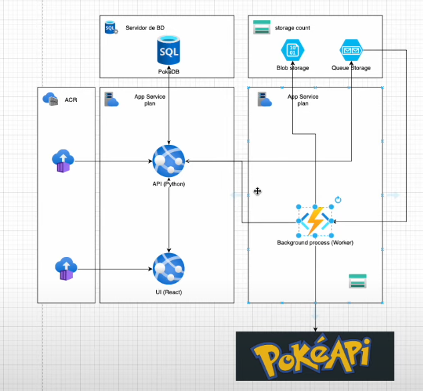Click the small SQL server icon beside Servidor de BD
Screen dimensions: 423x391
pyautogui.click(x=111, y=28)
